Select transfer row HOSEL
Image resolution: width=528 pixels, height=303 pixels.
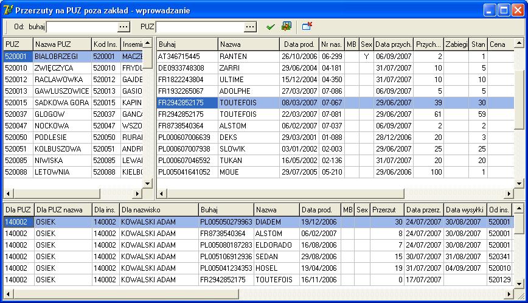coord(259,268)
